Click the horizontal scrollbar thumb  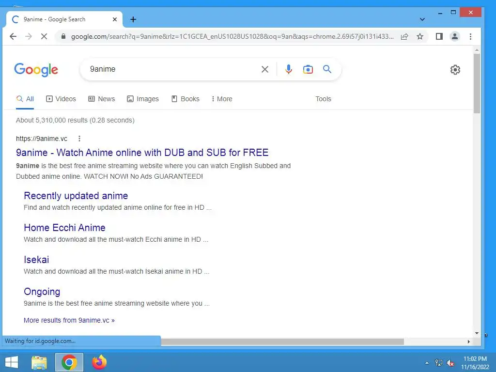282,341
